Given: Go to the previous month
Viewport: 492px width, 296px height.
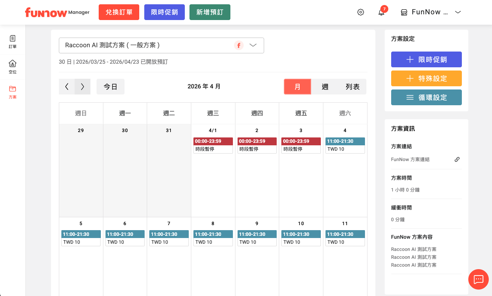Looking at the screenshot, I should click(67, 87).
